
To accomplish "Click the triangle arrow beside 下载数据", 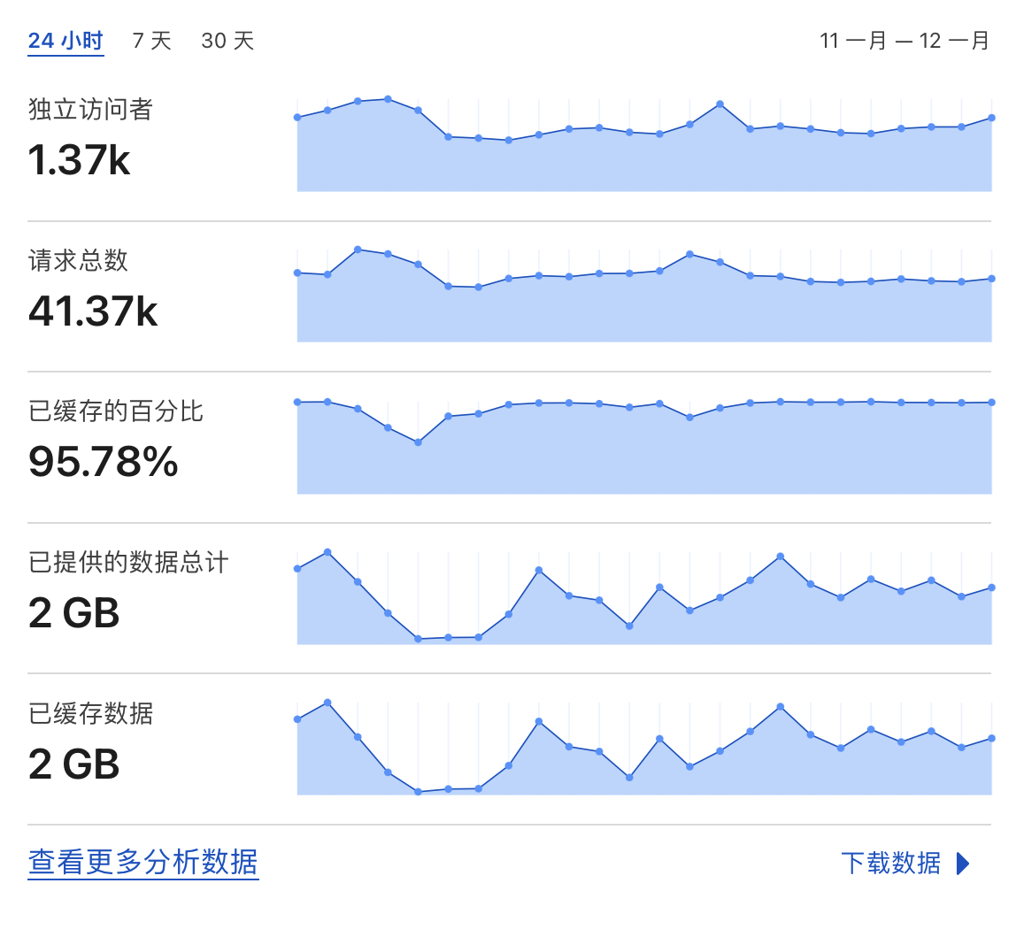I will coord(963,864).
